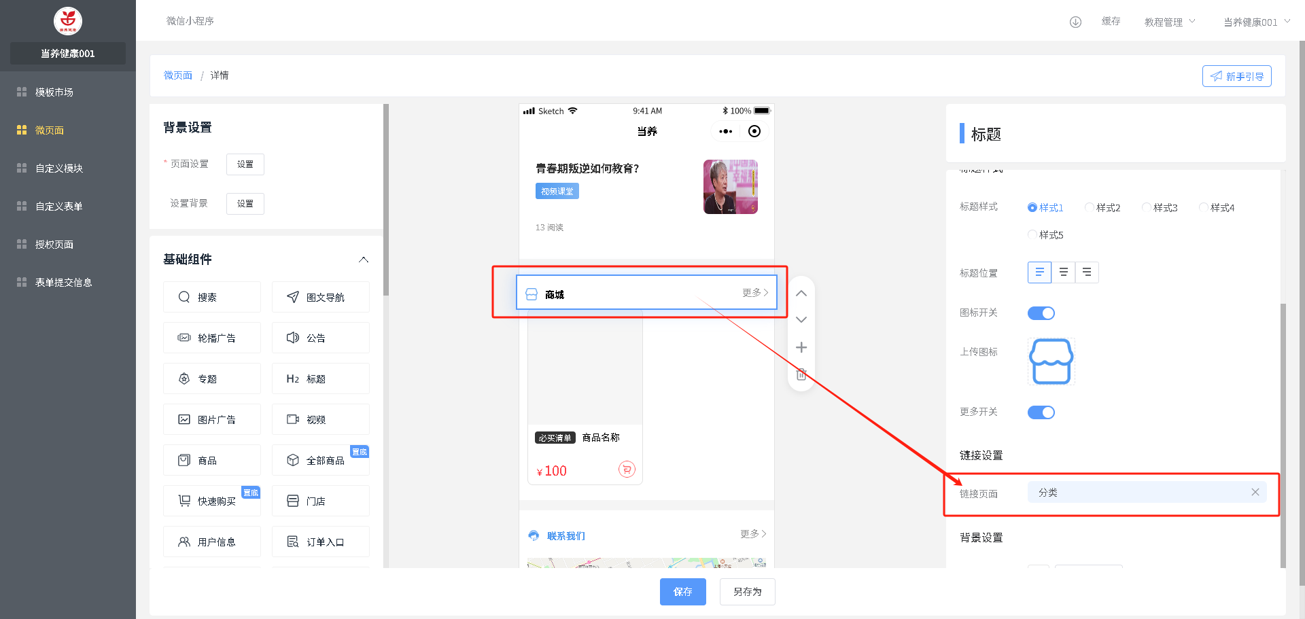Select left-align title position icon

(1039, 272)
